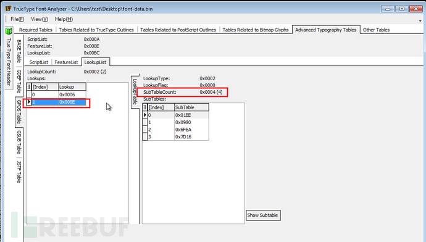Click [Index] header in SubTables grid
The width and height of the screenshot is (426, 242).
pos(161,107)
